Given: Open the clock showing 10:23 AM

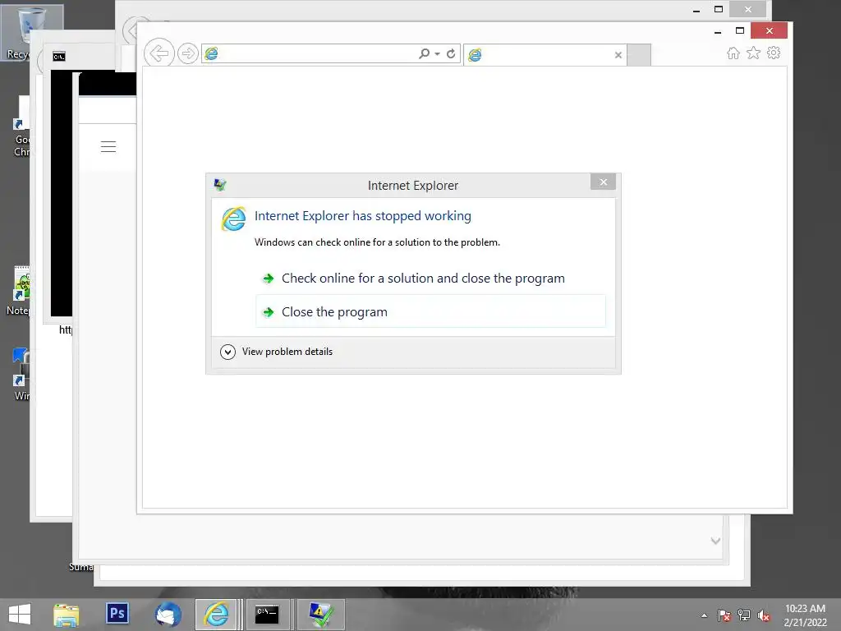Looking at the screenshot, I should click(x=805, y=615).
